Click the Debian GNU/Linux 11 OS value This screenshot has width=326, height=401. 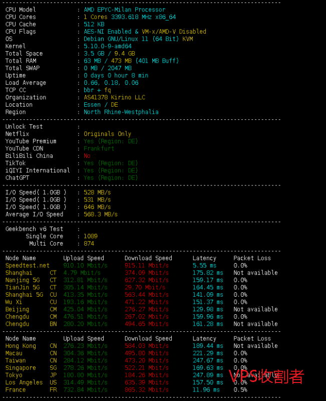pos(138,39)
